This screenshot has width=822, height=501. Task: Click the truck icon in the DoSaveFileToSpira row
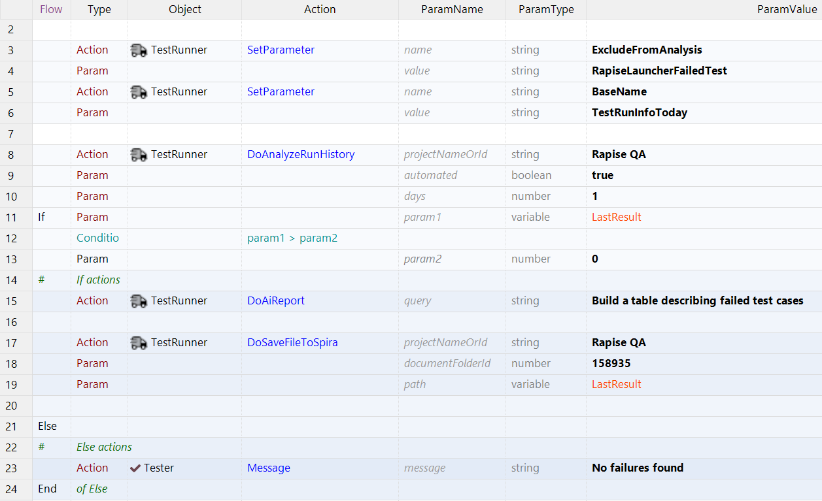point(139,343)
